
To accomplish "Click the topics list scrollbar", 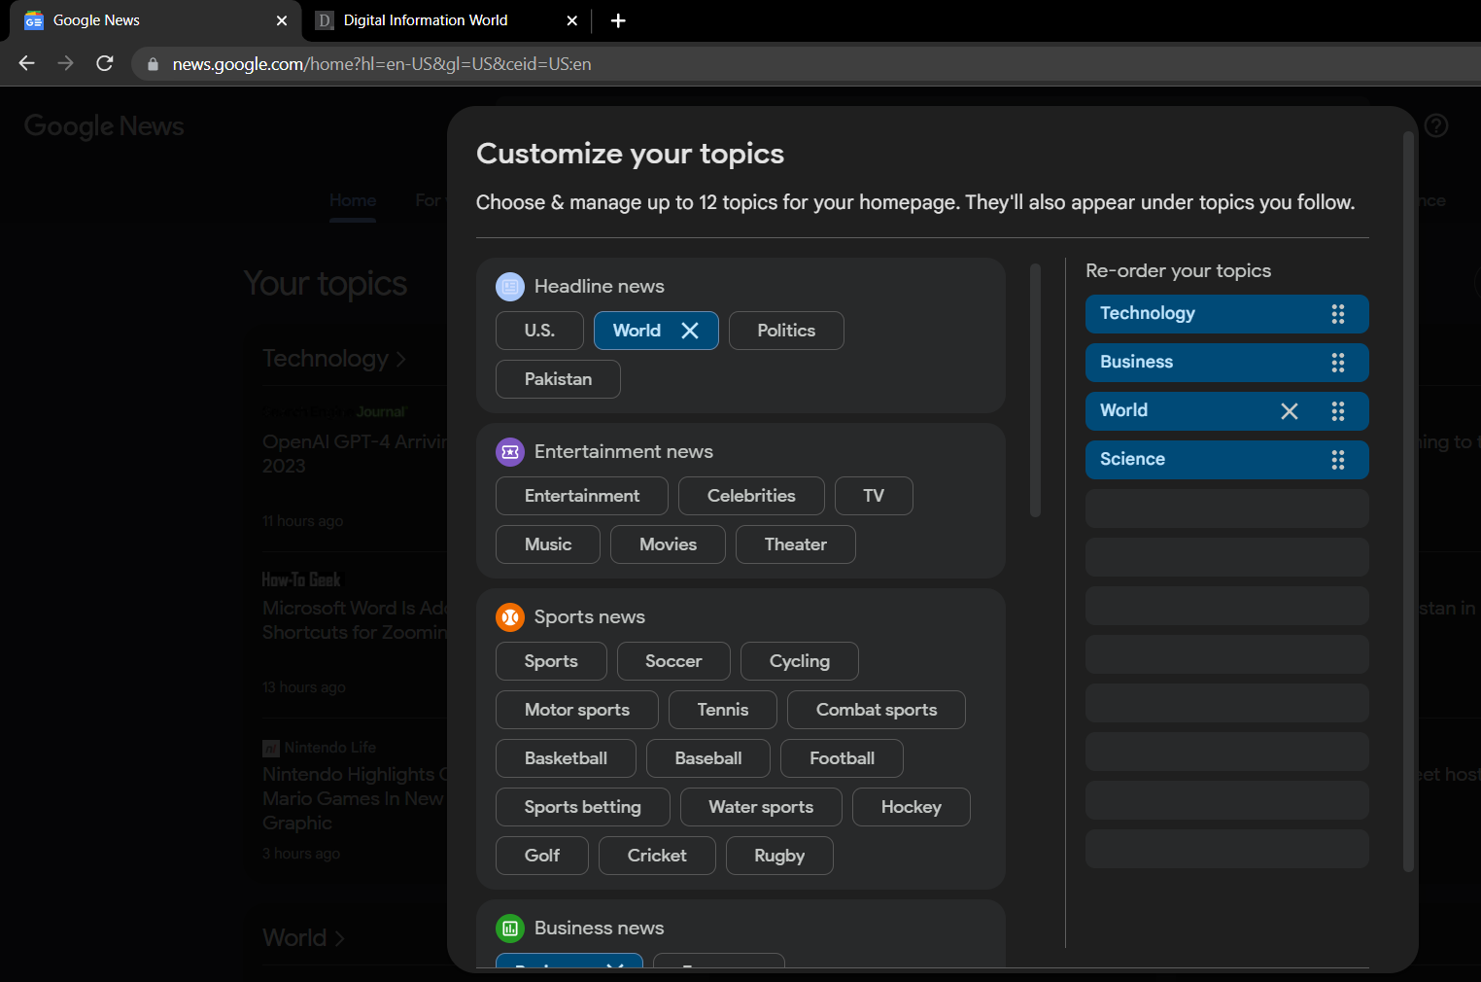I will pyautogui.click(x=1035, y=389).
